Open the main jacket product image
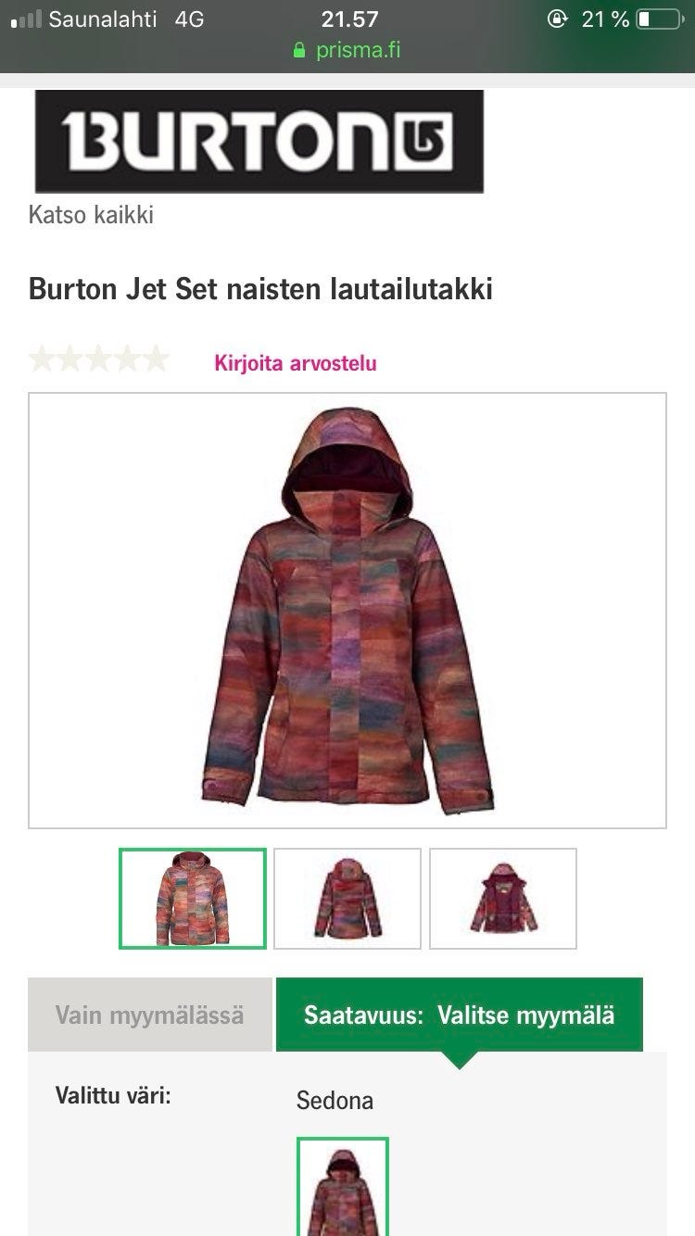695x1236 pixels. (x=347, y=611)
